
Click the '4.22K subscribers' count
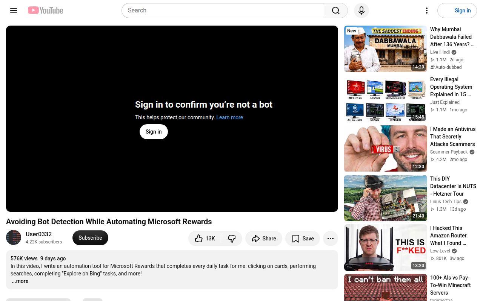(44, 242)
